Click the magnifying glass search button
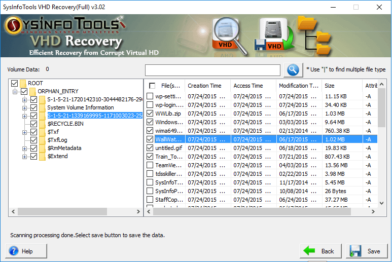Image resolution: width=392 pixels, height=262 pixels. pos(293,70)
